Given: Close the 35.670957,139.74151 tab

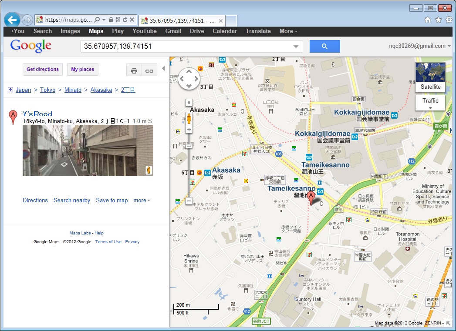Looking at the screenshot, I should (x=221, y=20).
